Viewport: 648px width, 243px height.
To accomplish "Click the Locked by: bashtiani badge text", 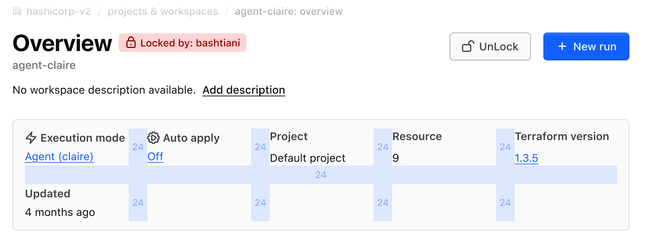I will coord(190,43).
